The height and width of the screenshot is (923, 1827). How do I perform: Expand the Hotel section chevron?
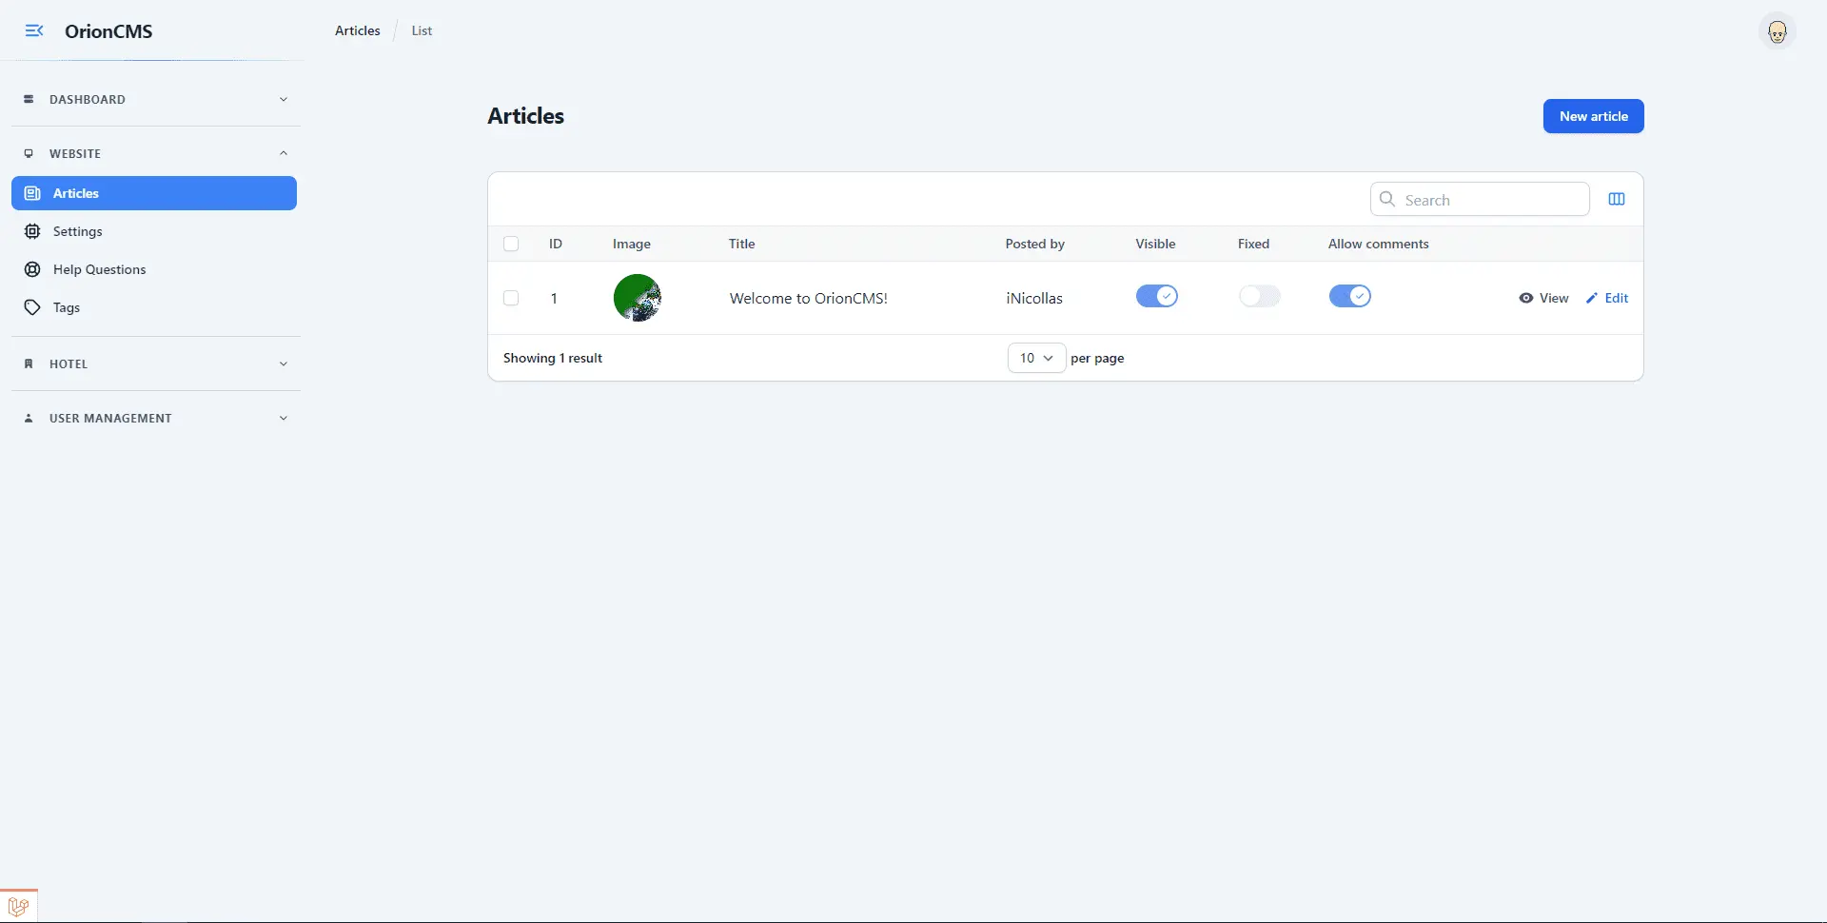tap(284, 363)
